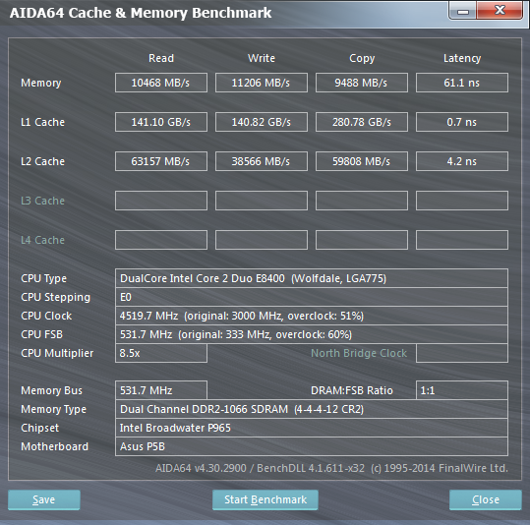Click the L2 Cache row label

coord(42,161)
